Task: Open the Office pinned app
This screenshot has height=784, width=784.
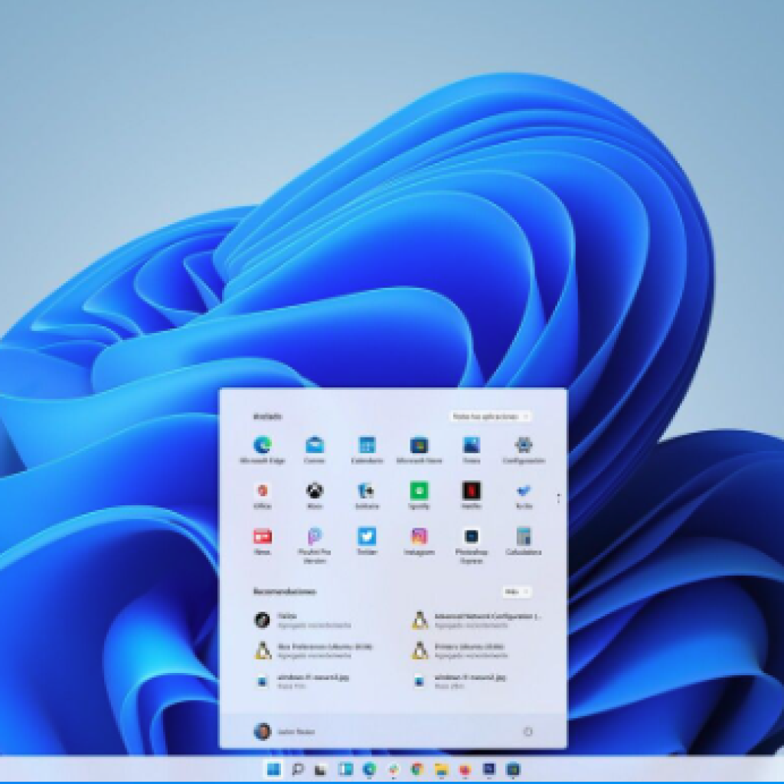Action: click(263, 491)
